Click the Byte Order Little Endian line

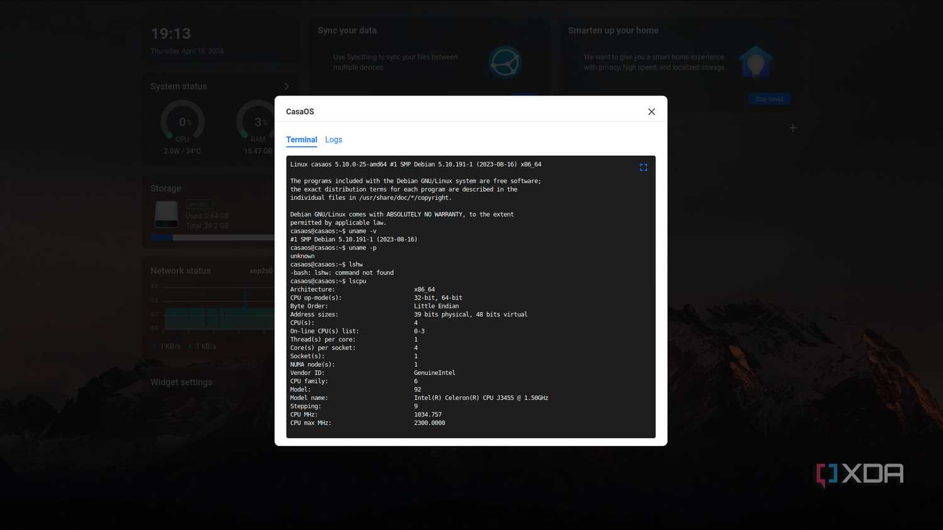pyautogui.click(x=375, y=306)
